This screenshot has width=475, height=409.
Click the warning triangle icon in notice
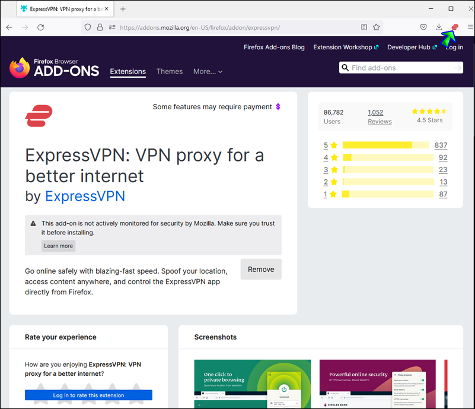[x=33, y=223]
